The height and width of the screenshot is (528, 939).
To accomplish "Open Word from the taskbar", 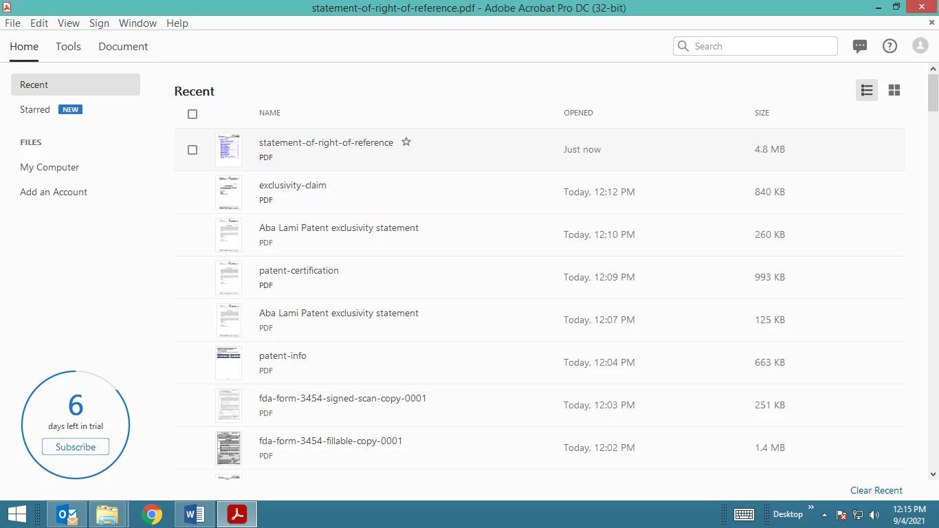I will pos(195,514).
